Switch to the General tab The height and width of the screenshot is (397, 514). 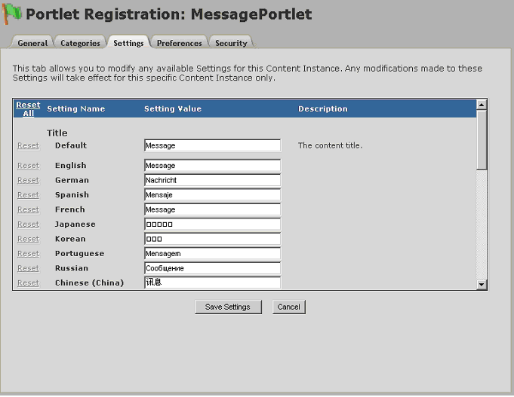click(x=32, y=43)
